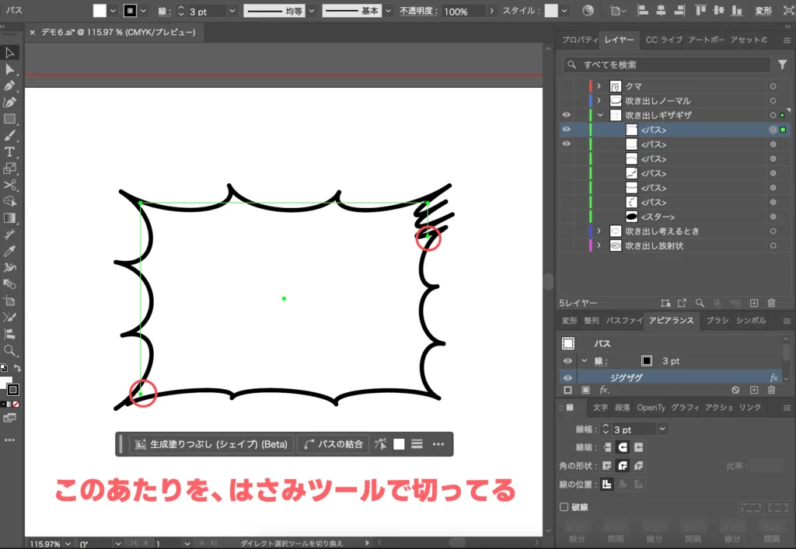Switch to the プロパティ tab
The height and width of the screenshot is (549, 796).
[580, 40]
